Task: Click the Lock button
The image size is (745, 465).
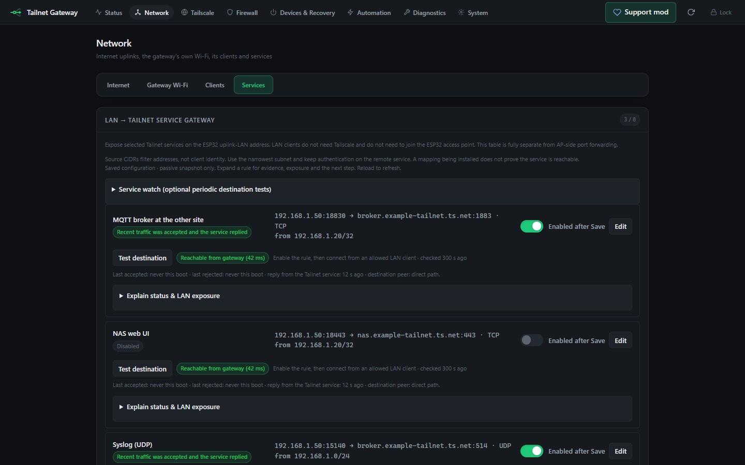Action: pyautogui.click(x=721, y=12)
